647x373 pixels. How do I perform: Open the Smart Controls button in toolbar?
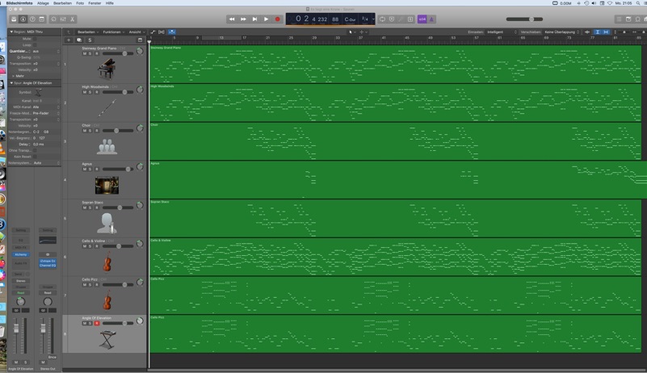click(53, 19)
